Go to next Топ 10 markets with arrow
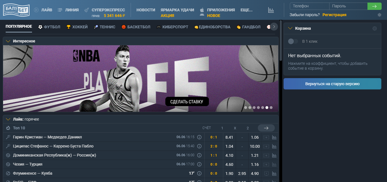 (x=266, y=128)
